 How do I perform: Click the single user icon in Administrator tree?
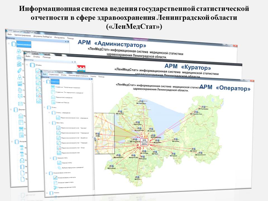coord(20,77)
